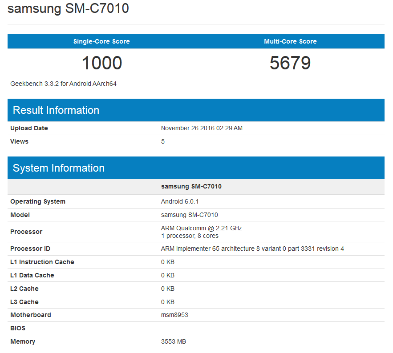The image size is (393, 353).
Task: Click the samsung SM-C7010 table subheader
Action: [x=191, y=186]
